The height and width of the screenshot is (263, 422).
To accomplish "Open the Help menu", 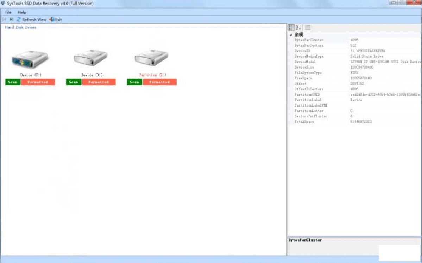I will (22, 12).
